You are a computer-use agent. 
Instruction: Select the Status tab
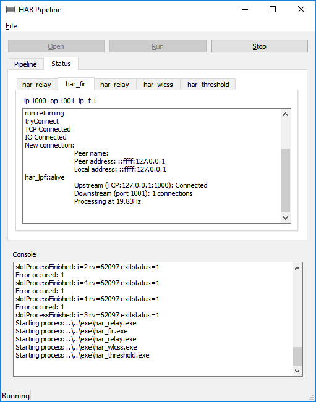coord(61,64)
